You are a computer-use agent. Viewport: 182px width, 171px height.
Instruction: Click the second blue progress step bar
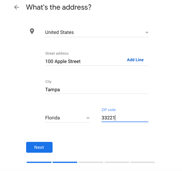[x=65, y=162]
